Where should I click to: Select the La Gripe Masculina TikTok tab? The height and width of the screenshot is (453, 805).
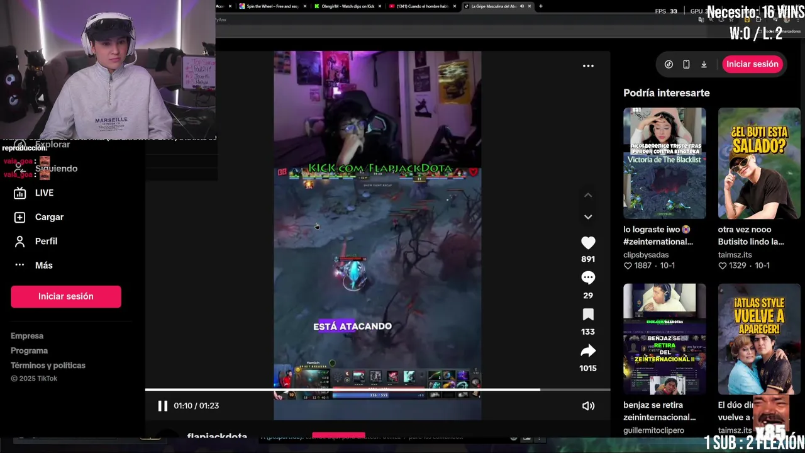[x=494, y=6]
